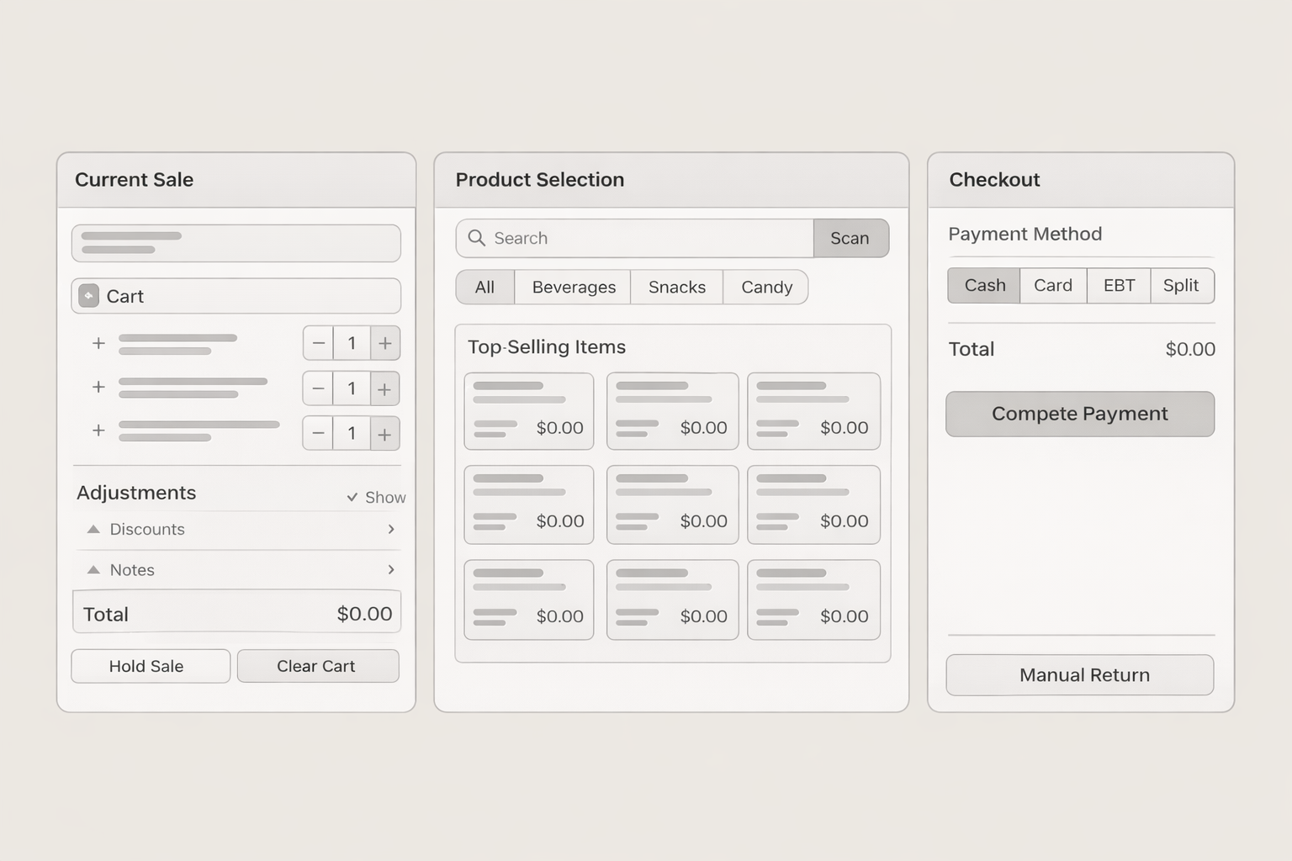Viewport: 1292px width, 861px height.
Task: Expand the Notes row
Action: (132, 570)
